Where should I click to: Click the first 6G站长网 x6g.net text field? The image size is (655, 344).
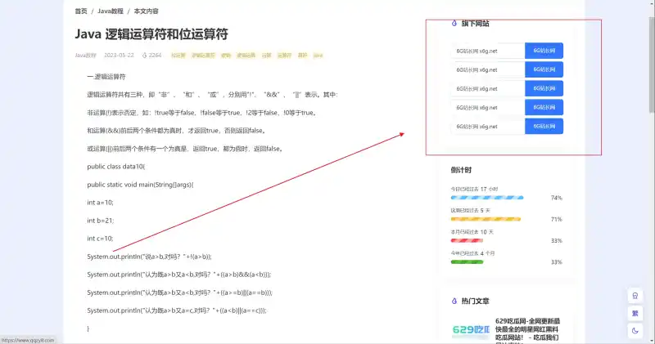click(488, 51)
